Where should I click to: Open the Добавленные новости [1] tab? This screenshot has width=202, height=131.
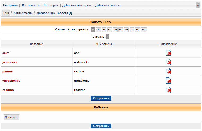(x=54, y=13)
